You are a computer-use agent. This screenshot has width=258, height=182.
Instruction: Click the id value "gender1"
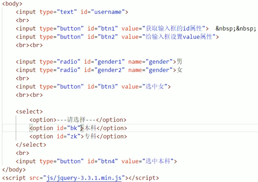109,62
